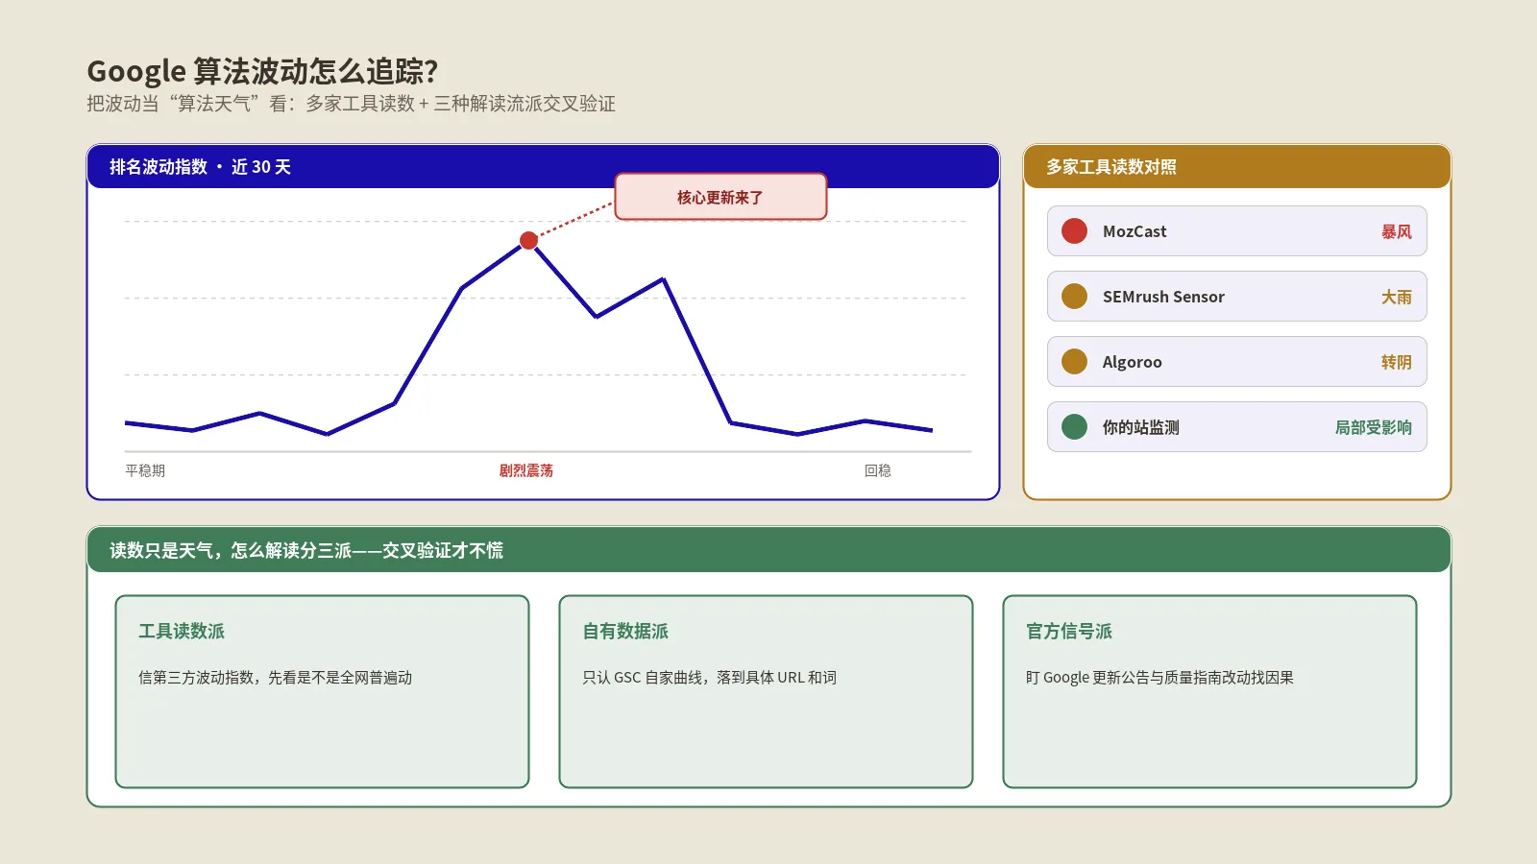The height and width of the screenshot is (864, 1537).
Task: Click the 转阴 reading value
Action: pos(1397,362)
